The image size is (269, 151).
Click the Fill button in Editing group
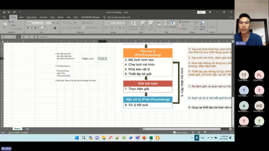tap(182, 25)
